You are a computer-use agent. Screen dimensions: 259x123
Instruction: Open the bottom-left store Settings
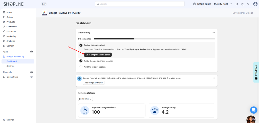pos(10,120)
